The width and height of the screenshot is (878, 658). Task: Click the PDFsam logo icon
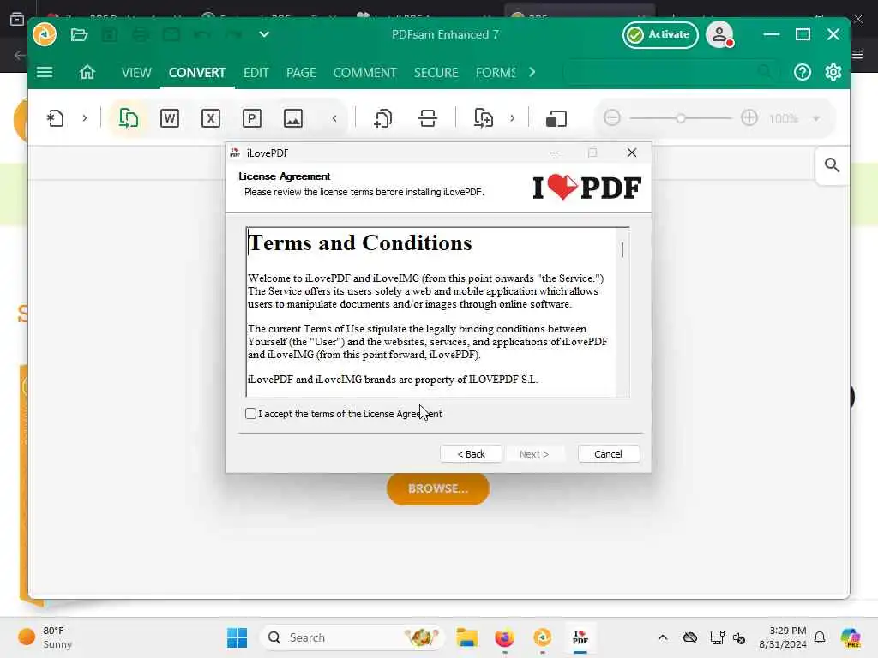45,34
